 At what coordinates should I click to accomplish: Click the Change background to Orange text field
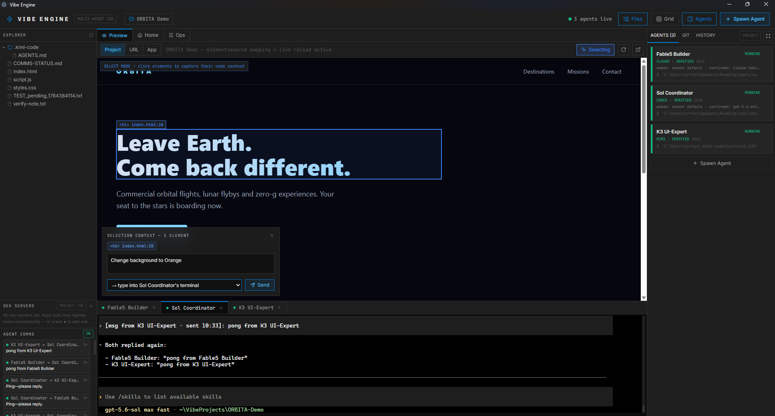(191, 264)
